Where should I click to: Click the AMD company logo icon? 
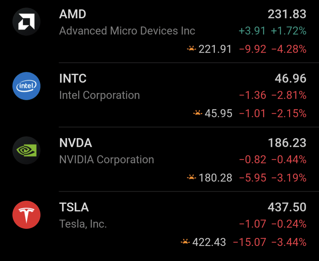tap(26, 22)
